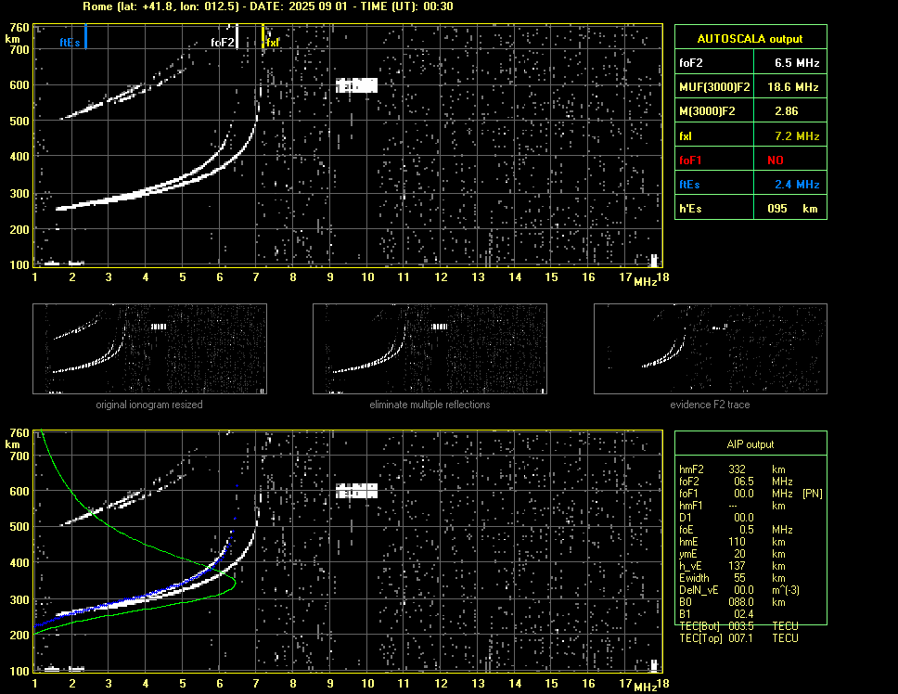898x694 pixels.
Task: Select the Rome date and time title text
Action: click(268, 6)
